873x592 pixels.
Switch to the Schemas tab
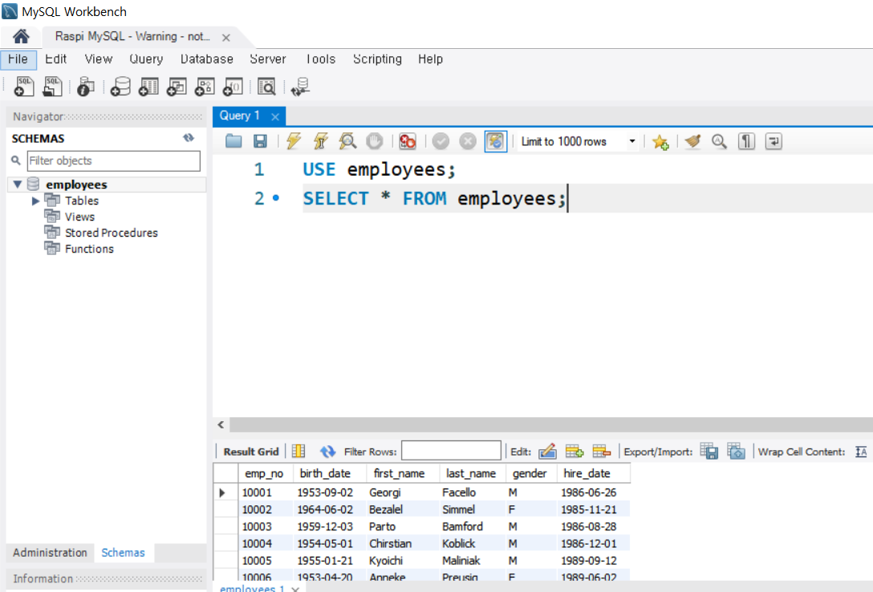click(x=123, y=553)
